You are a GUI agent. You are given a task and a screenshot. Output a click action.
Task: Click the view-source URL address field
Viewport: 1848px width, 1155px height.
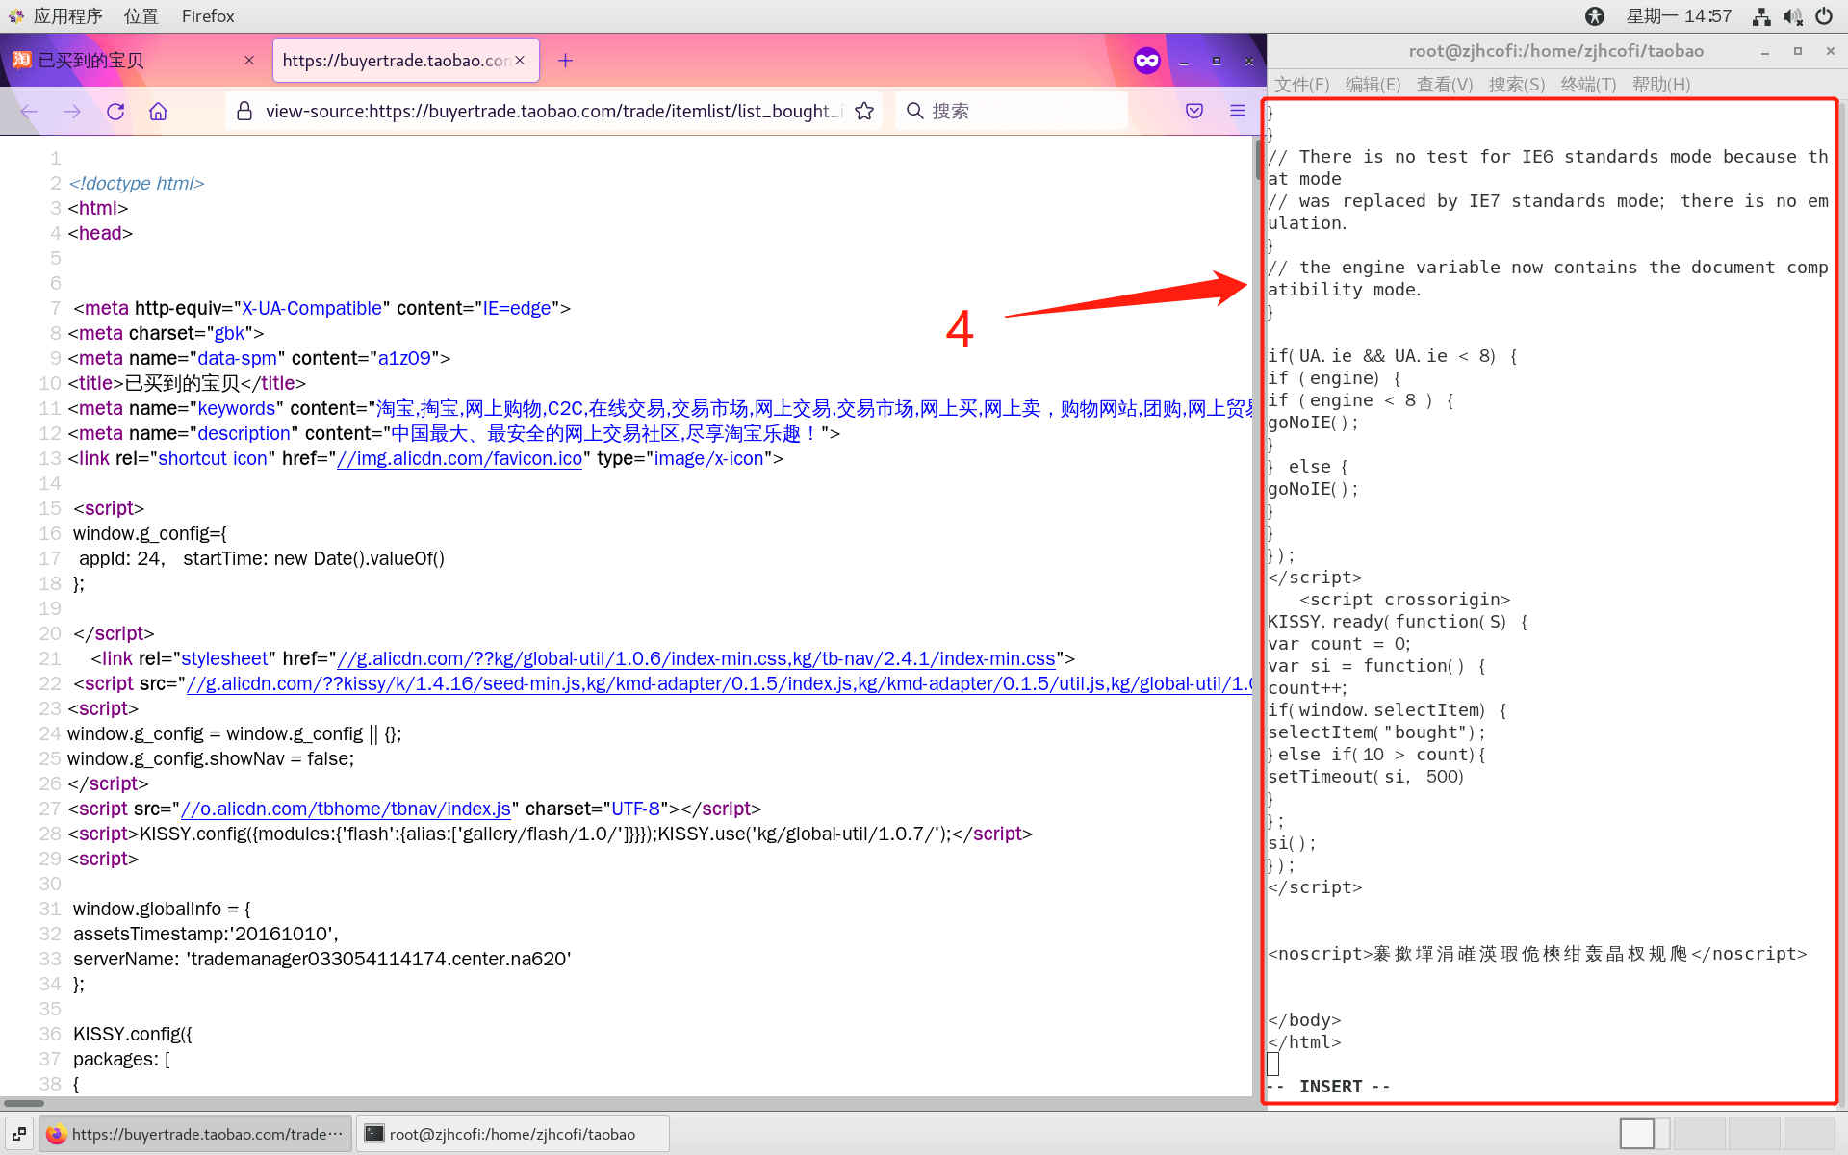tap(553, 112)
